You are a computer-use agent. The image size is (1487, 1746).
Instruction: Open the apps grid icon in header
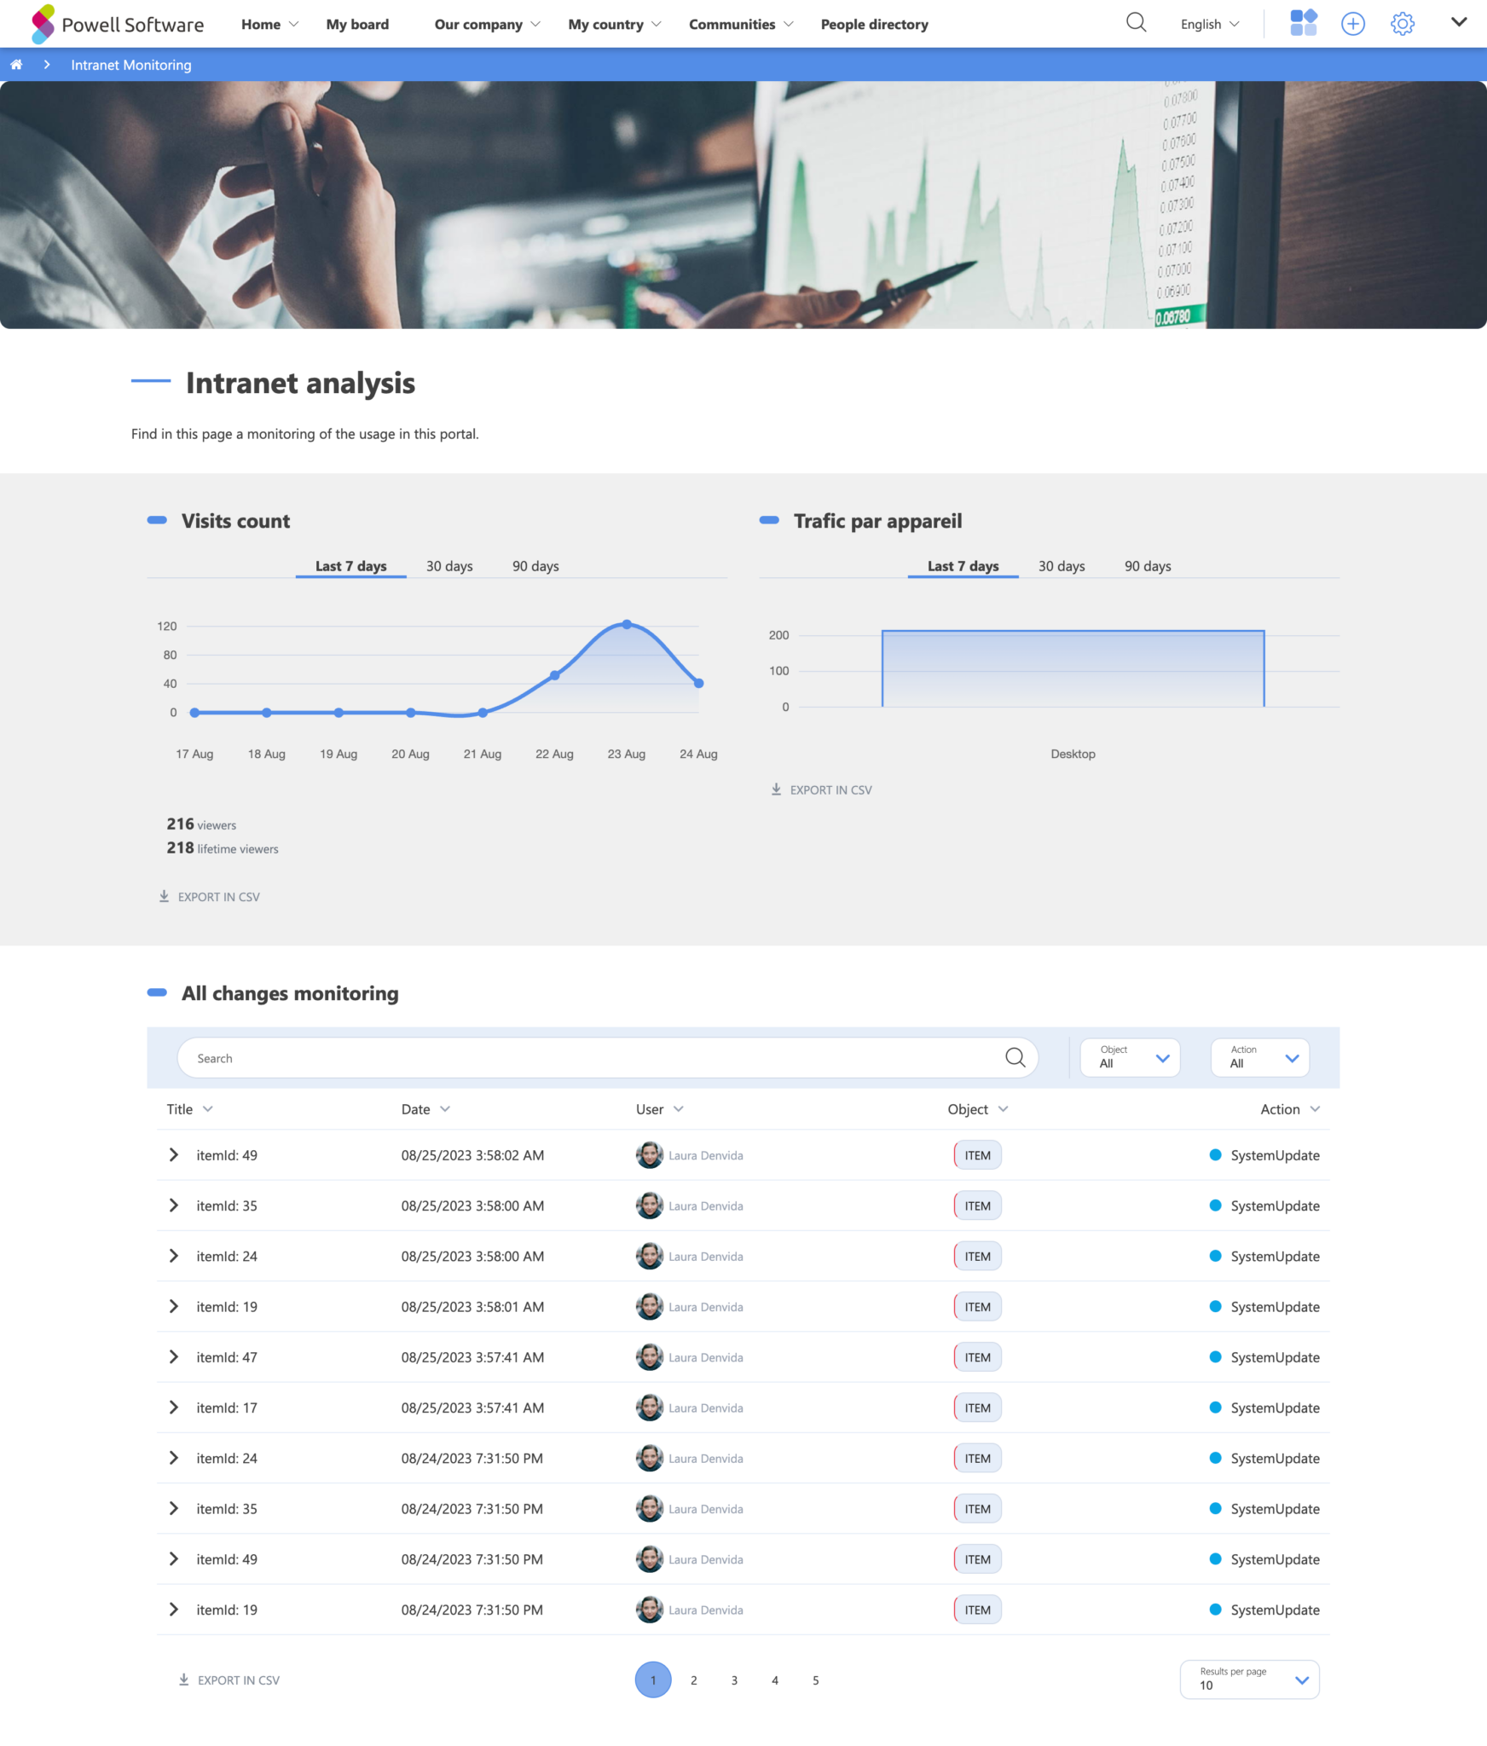tap(1303, 23)
